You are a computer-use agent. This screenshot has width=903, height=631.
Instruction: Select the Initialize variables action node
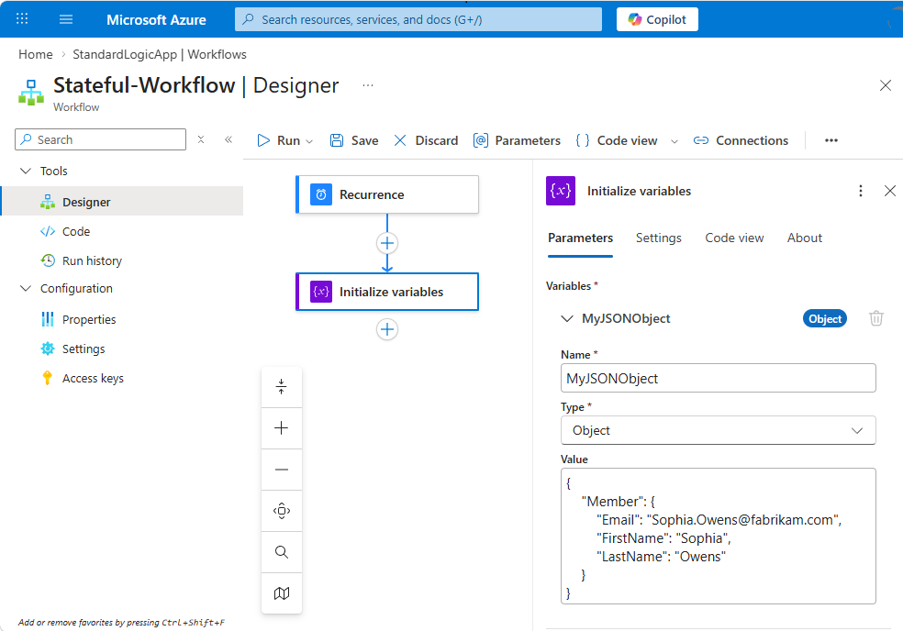click(387, 292)
